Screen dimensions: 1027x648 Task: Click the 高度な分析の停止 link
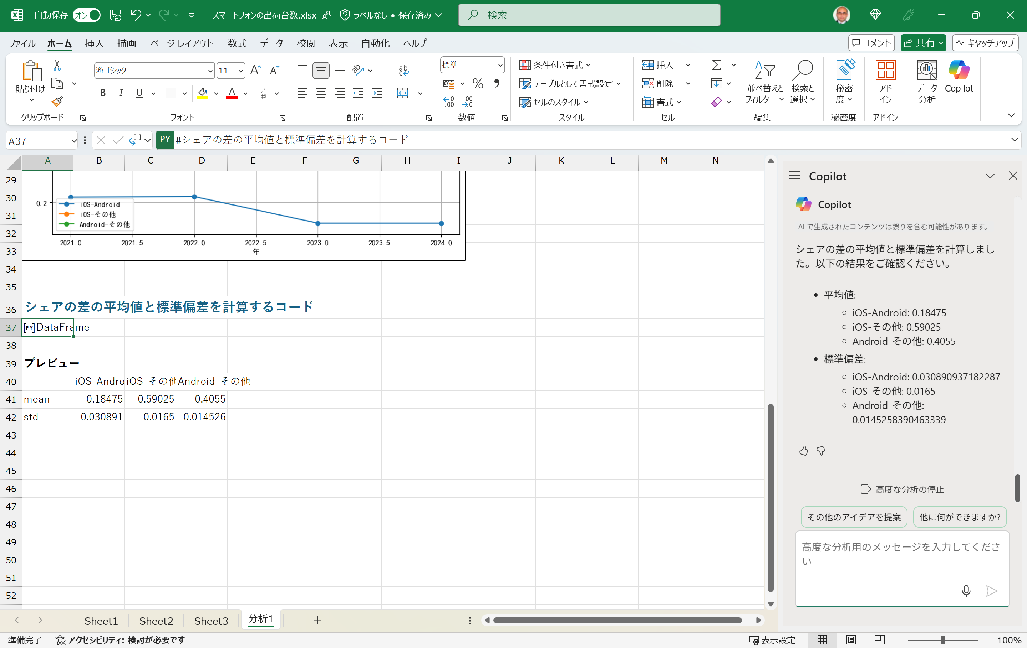[x=902, y=489]
